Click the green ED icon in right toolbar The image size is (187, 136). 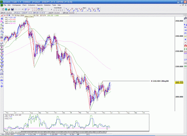[185, 66]
